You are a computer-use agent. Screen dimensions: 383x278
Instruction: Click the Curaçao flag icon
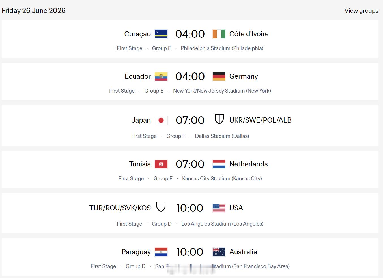(161, 34)
